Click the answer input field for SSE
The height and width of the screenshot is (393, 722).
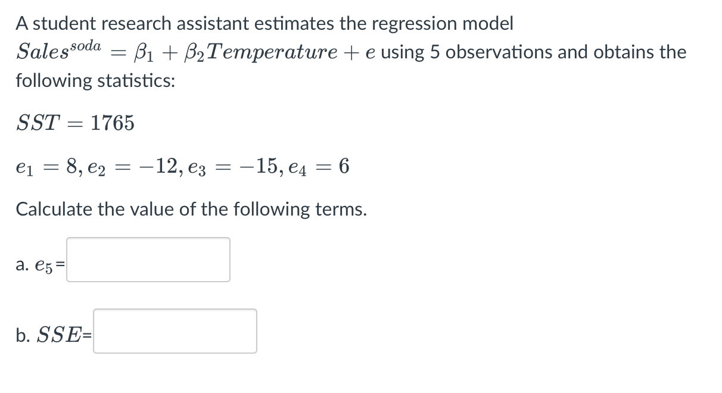pos(175,332)
